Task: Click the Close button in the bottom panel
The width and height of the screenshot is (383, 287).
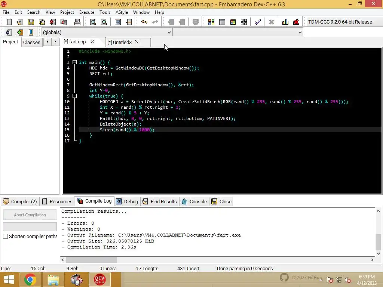Action: tap(221, 201)
